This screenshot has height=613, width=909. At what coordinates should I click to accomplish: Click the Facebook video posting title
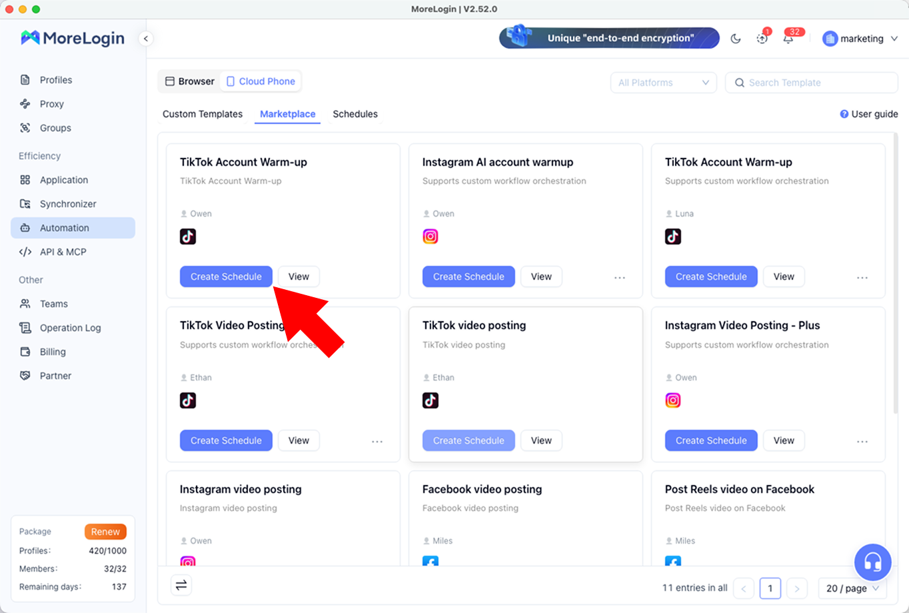[482, 489]
